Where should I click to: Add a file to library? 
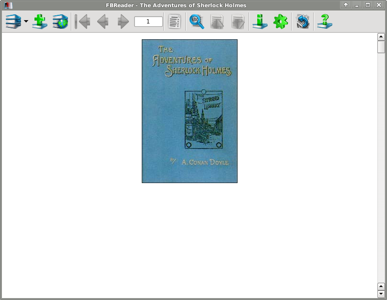click(x=39, y=22)
